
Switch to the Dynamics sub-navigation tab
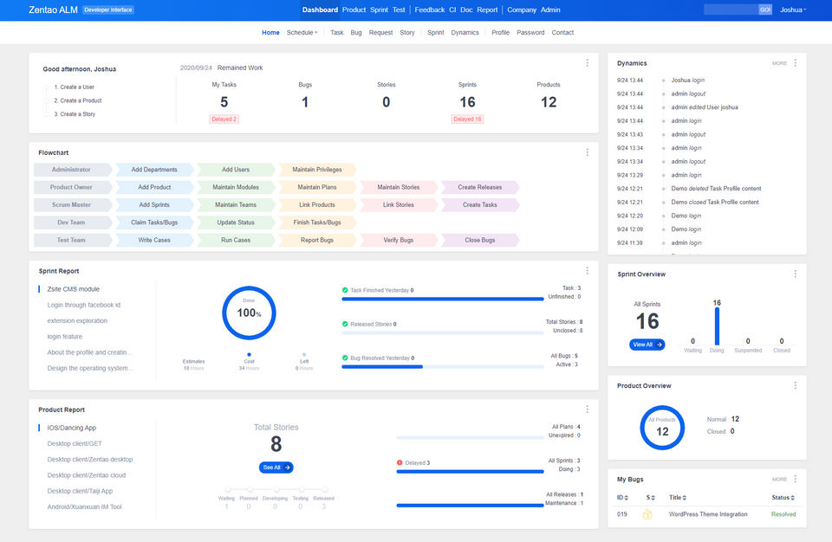(x=465, y=33)
